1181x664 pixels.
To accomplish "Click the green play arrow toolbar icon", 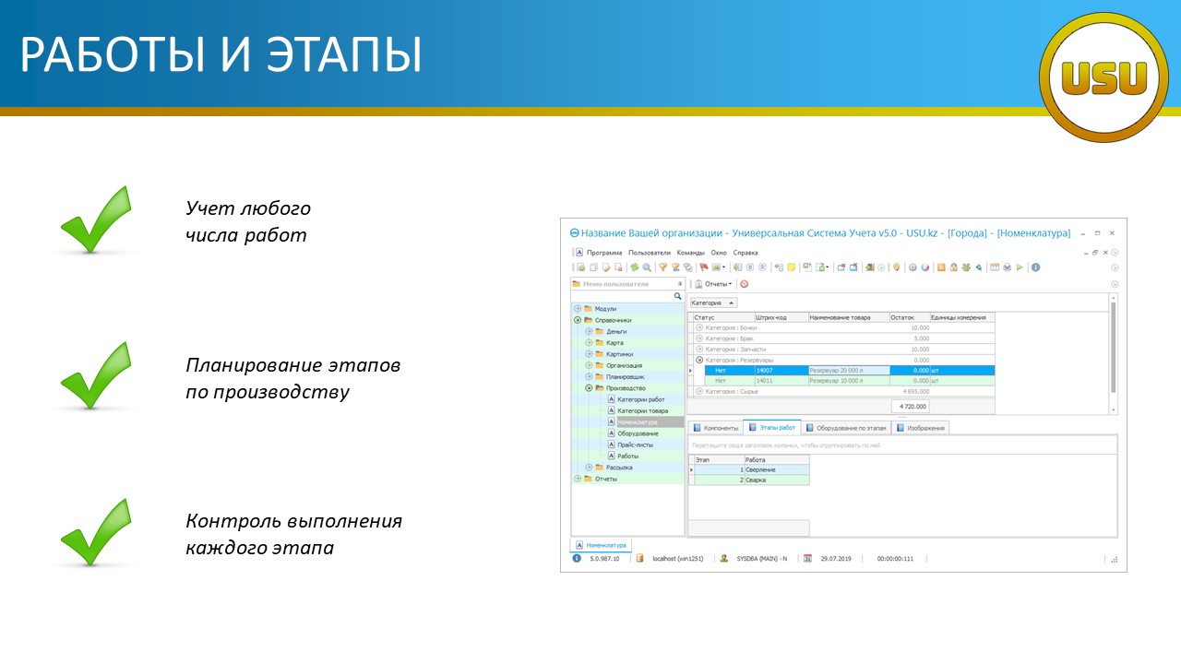I will pos(1020,267).
